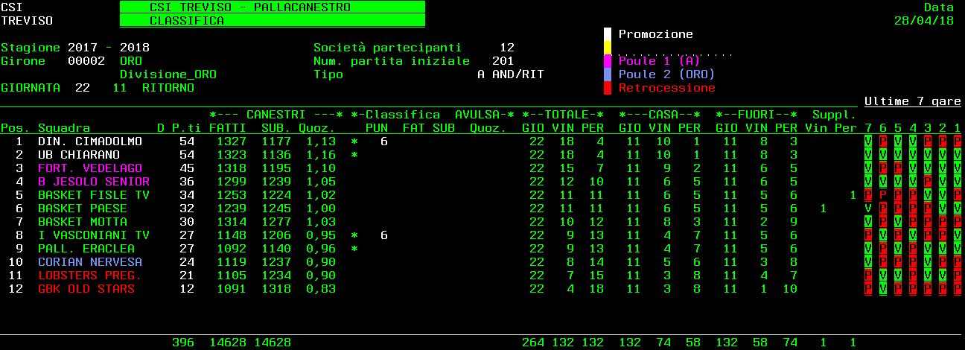
Task: Click GBK OLD STARS oldest game-7 result marker
Action: 868,289
